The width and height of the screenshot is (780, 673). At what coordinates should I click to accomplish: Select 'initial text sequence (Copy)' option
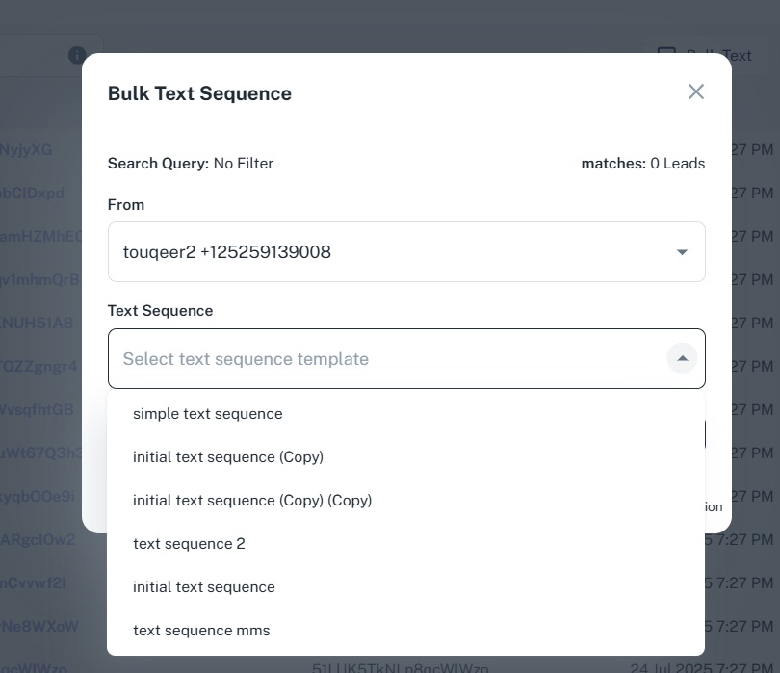click(x=228, y=457)
